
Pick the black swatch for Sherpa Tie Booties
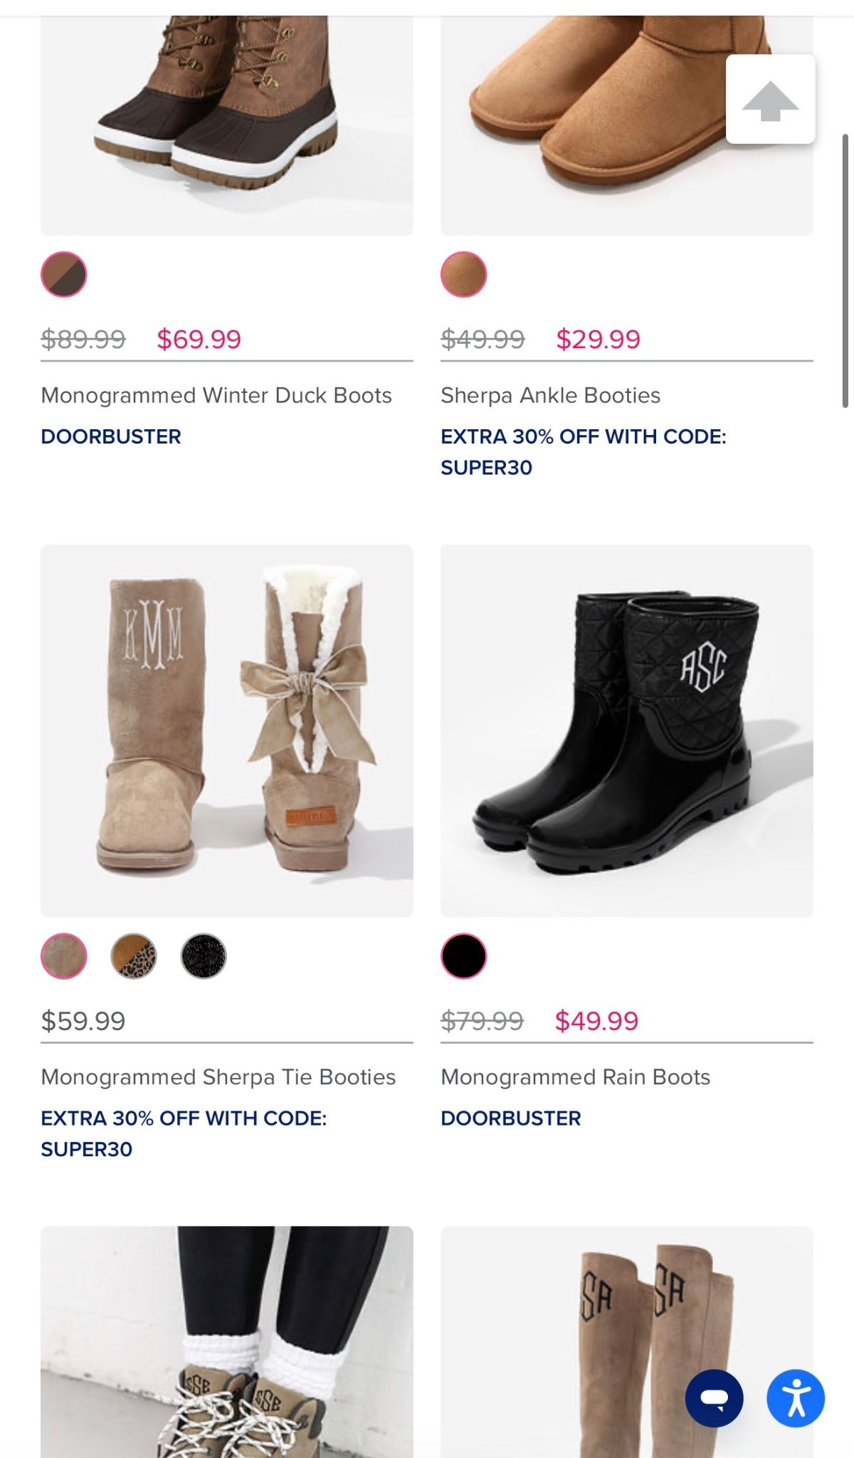tap(202, 958)
